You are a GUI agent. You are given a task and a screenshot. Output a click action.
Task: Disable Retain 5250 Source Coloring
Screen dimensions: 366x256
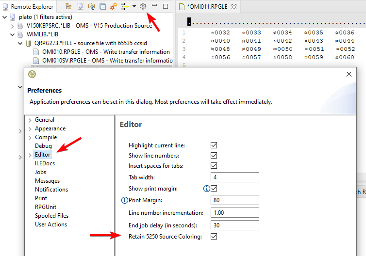(x=214, y=237)
